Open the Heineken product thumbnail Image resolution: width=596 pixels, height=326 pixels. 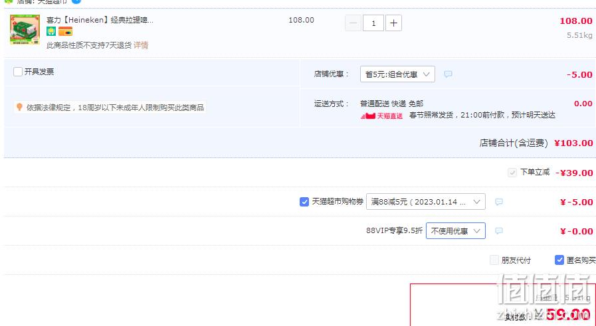click(x=25, y=30)
